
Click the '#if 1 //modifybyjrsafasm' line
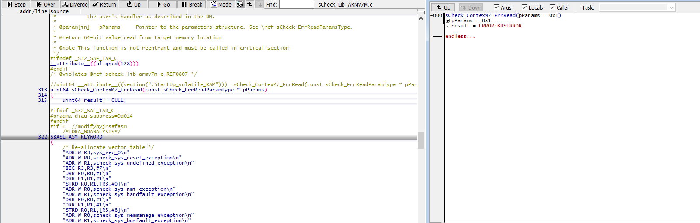point(88,126)
